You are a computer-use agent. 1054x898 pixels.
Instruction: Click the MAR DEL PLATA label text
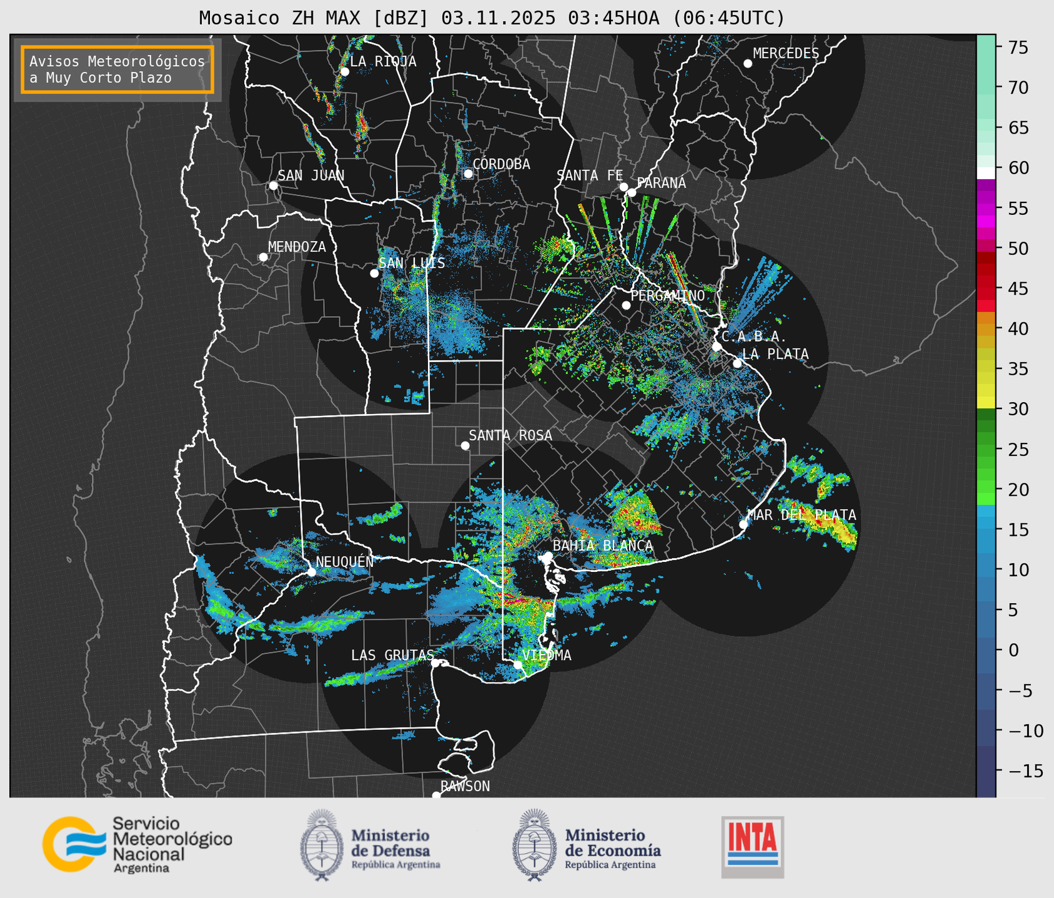pyautogui.click(x=802, y=515)
